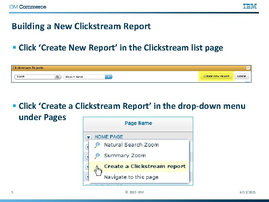269x202 pixels.
Task: Click the HOME PAGE link
Action: coord(109,137)
